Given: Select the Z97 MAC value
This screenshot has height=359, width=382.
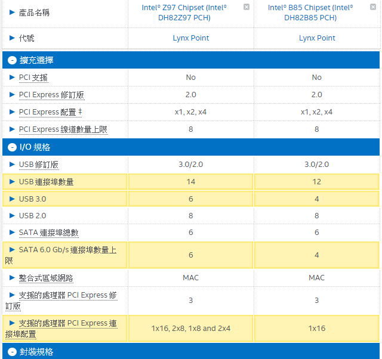Looking at the screenshot, I should point(191,278).
